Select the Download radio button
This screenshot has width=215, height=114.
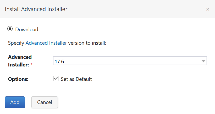10,29
